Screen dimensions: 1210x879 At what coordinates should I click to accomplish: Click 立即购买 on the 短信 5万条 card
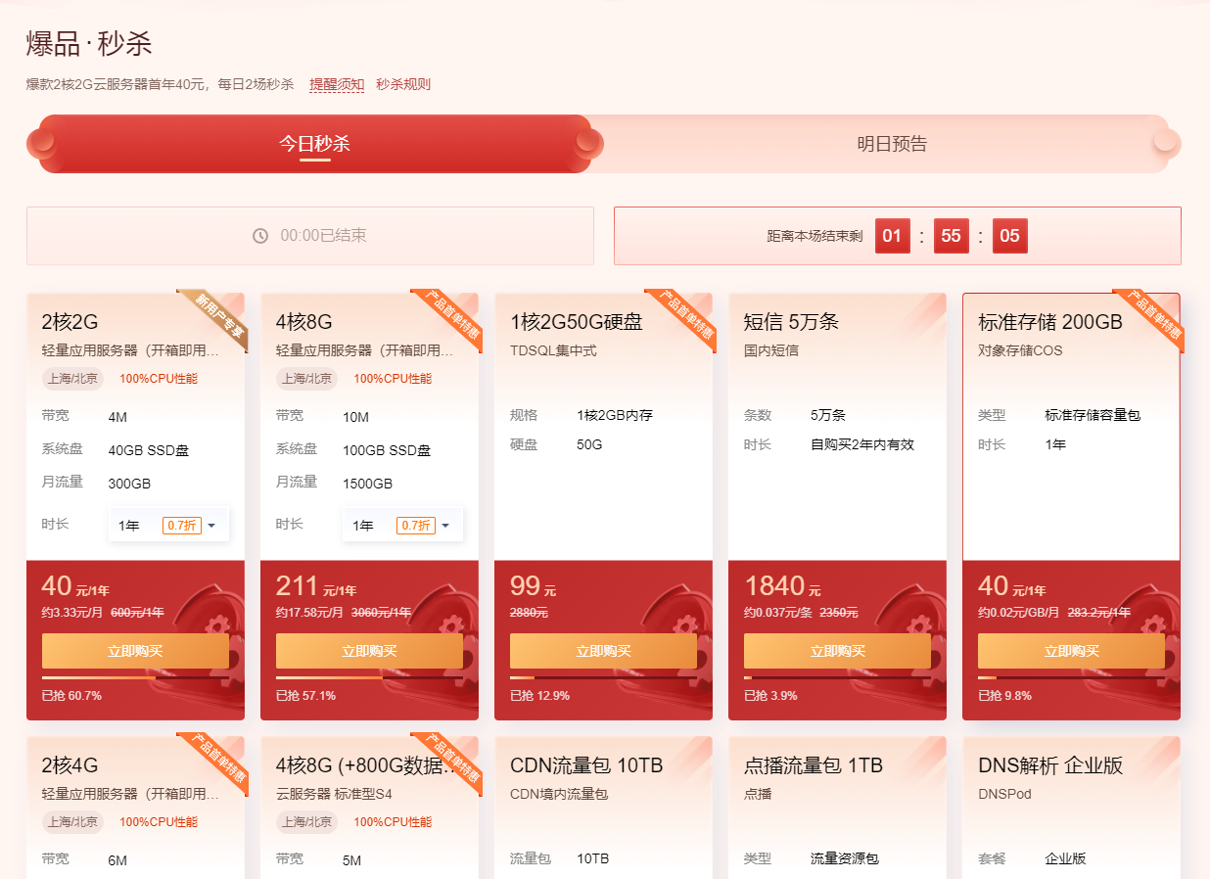coord(837,650)
